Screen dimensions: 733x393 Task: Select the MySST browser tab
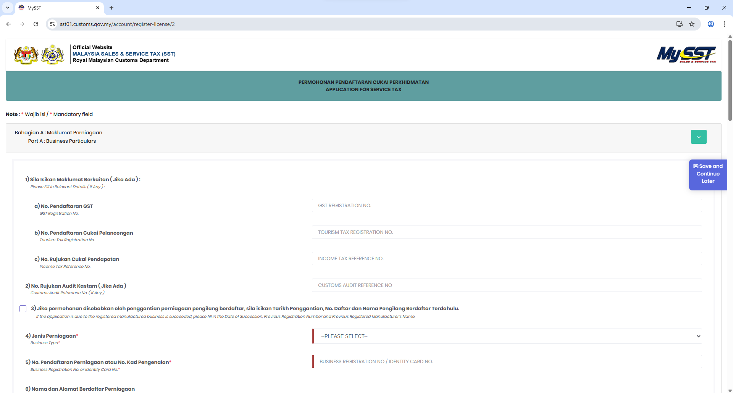tap(57, 8)
